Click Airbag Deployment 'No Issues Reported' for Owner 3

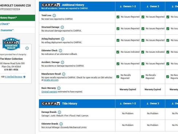point(155,40)
